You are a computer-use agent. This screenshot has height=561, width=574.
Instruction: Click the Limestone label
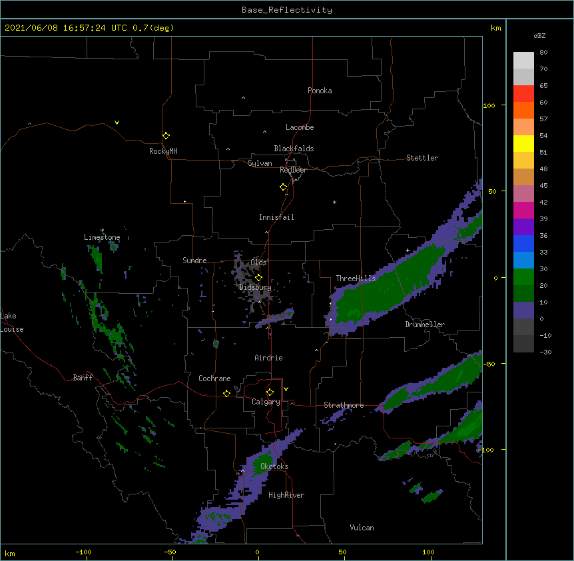[102, 237]
